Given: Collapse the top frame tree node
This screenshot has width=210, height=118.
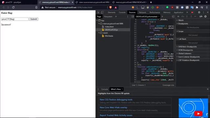Looking at the screenshot, I should (x=97, y=20).
